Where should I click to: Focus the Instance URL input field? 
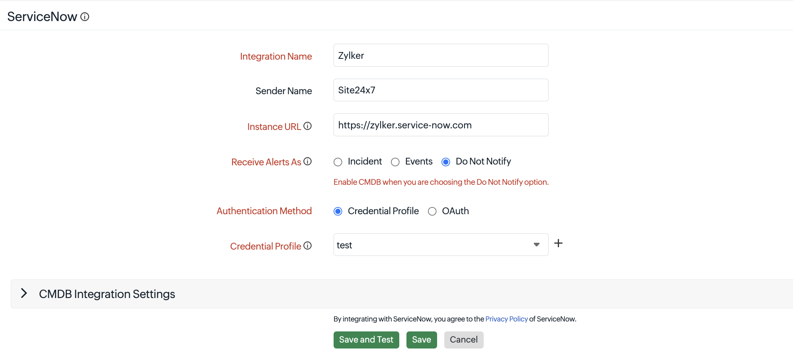(441, 125)
